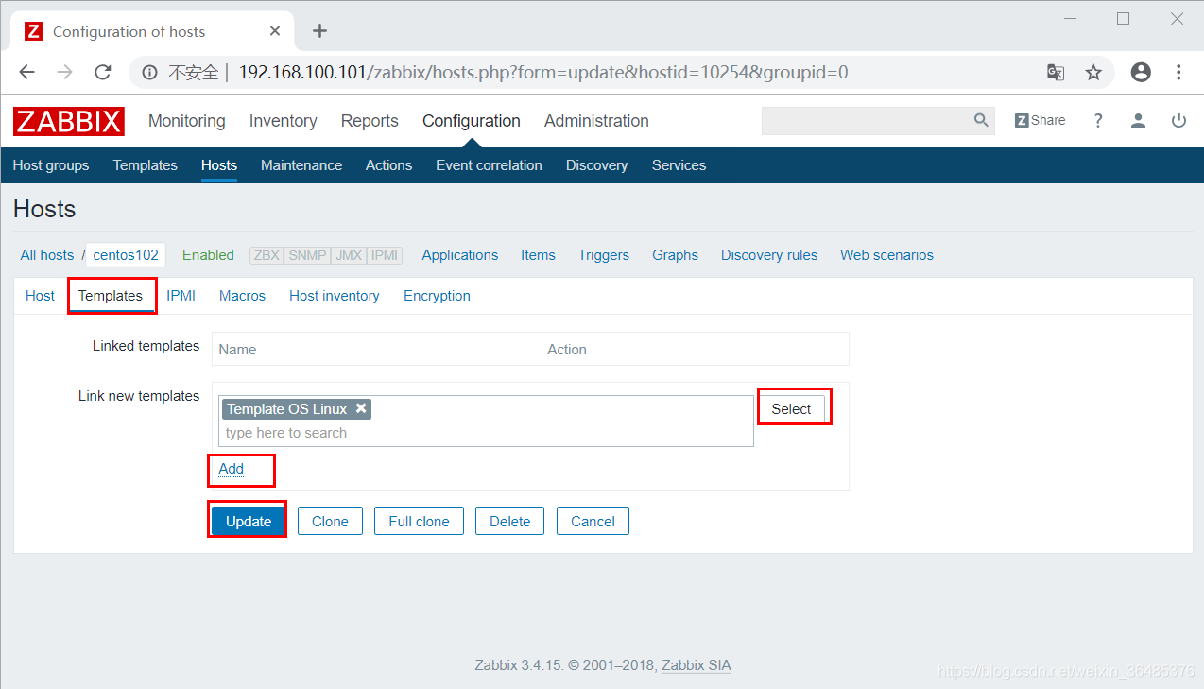The height and width of the screenshot is (689, 1204).
Task: Open the Administration menu
Action: [x=596, y=121]
